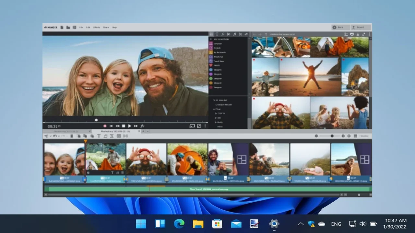The width and height of the screenshot is (415, 233).
Task: Click the new project document icon
Action: click(x=62, y=28)
